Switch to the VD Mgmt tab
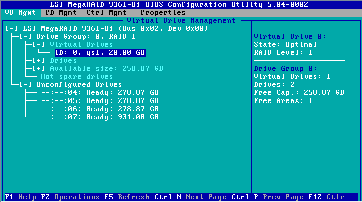Image resolution: width=362 pixels, height=202 pixels. tap(21, 13)
